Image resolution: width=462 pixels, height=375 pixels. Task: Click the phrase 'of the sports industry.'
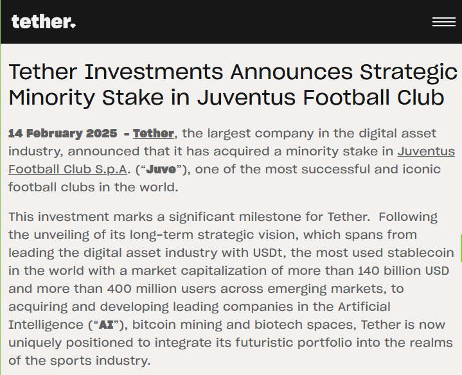pyautogui.click(x=80, y=361)
